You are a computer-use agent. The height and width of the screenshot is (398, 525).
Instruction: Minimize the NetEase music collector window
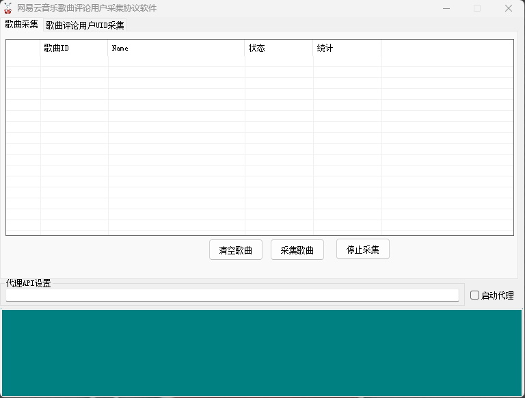[x=446, y=8]
